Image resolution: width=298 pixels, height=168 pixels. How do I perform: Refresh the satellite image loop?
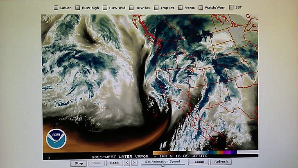point(221,161)
